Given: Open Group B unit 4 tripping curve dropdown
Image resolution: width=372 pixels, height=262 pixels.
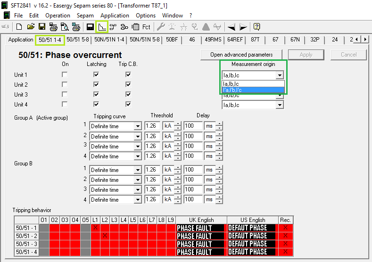Looking at the screenshot, I should (x=138, y=200).
